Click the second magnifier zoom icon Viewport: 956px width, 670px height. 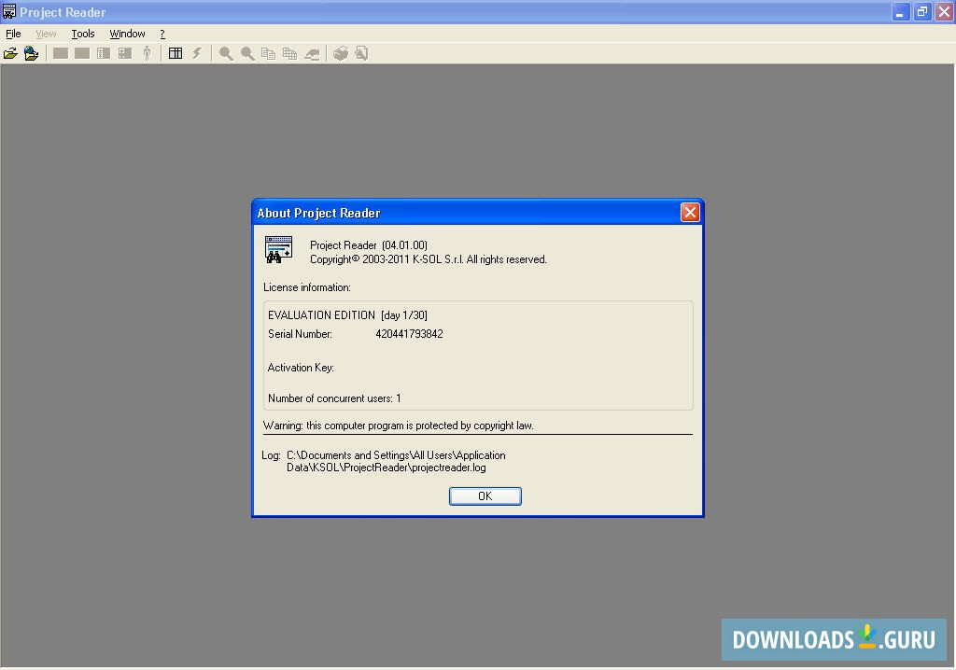(246, 53)
